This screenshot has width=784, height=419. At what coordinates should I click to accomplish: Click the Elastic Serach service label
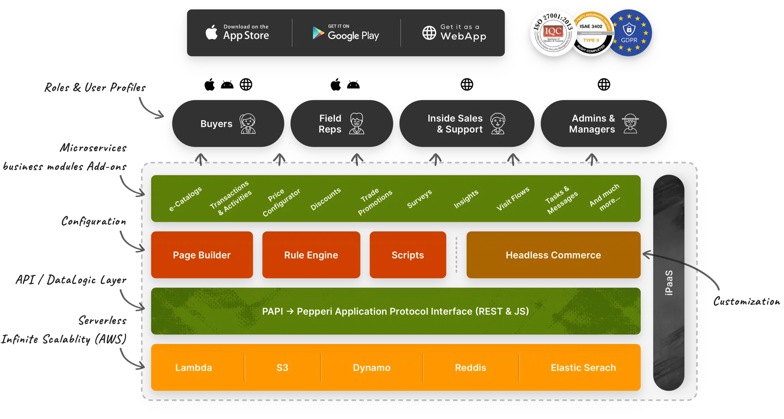pos(583,367)
